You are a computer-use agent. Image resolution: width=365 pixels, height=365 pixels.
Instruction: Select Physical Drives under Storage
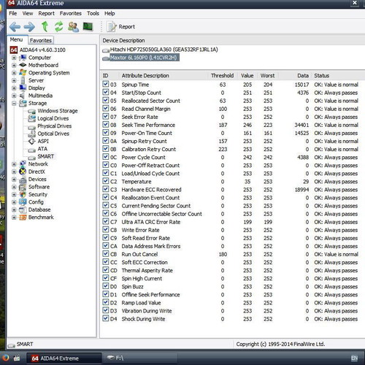coord(55,126)
